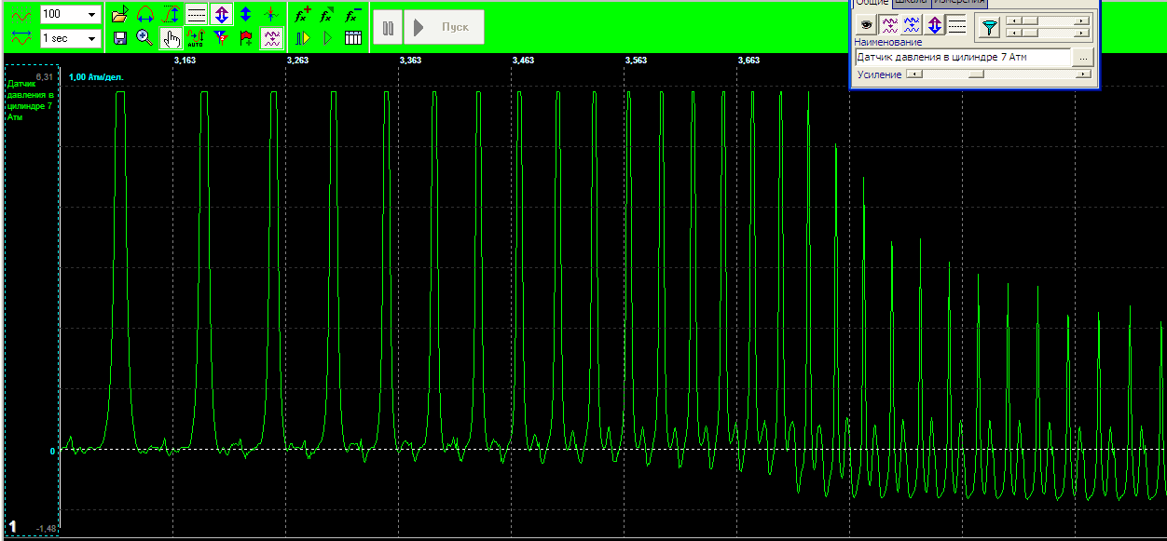Screen dimensions: 1167x541
Task: Click right arrow of Усиление slider
Action: click(x=1083, y=75)
